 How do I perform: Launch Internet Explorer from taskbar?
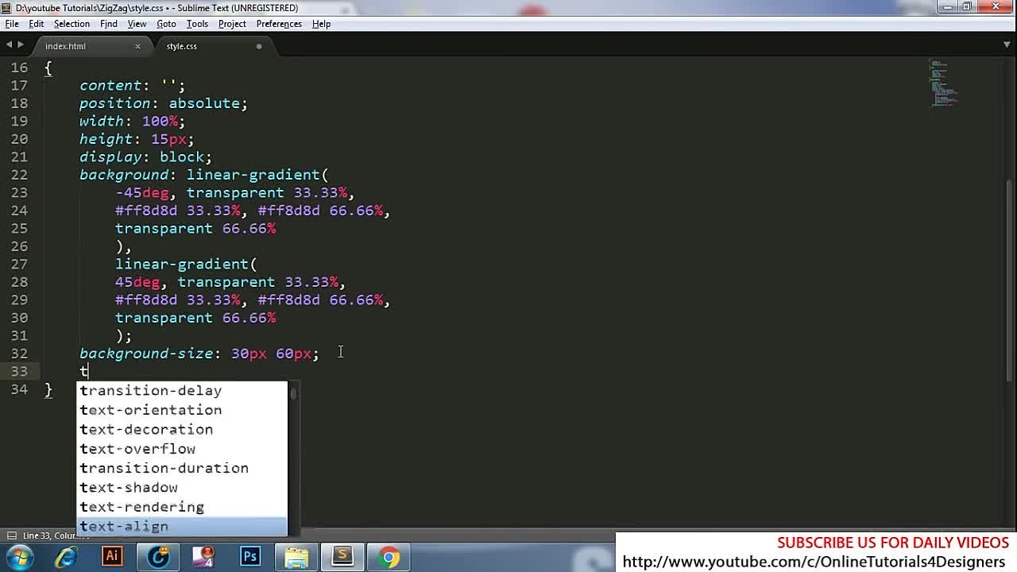coord(66,557)
